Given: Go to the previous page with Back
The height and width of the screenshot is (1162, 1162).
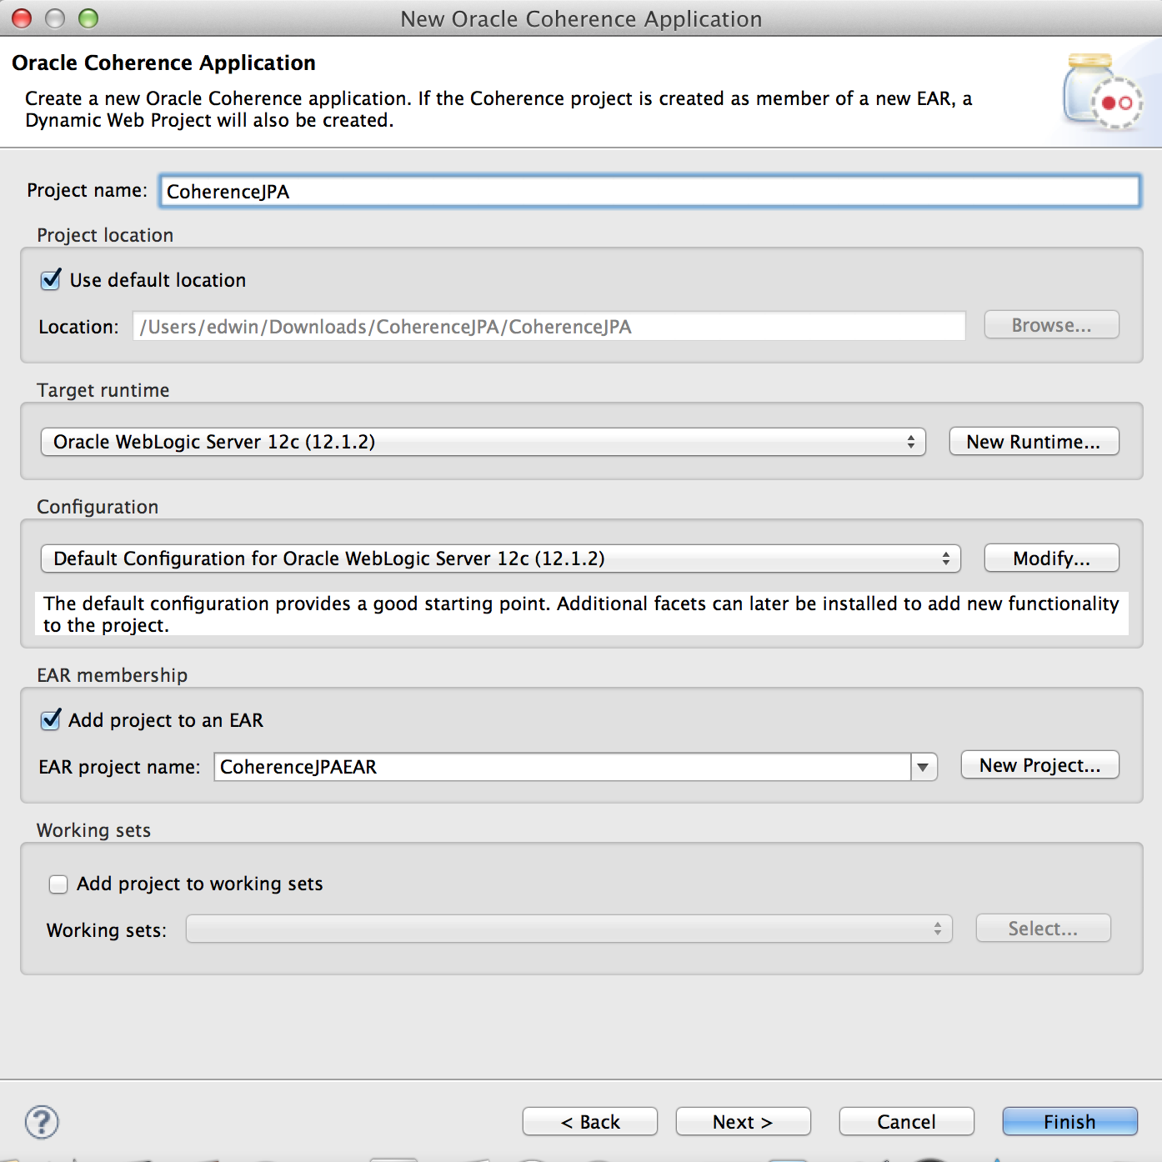Looking at the screenshot, I should tap(590, 1122).
